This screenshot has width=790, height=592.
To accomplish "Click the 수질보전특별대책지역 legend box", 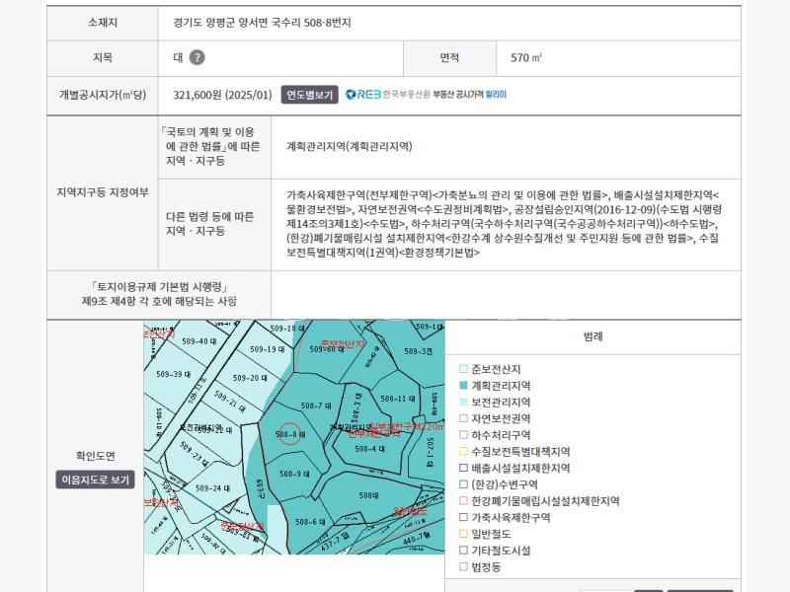I will pyautogui.click(x=464, y=451).
